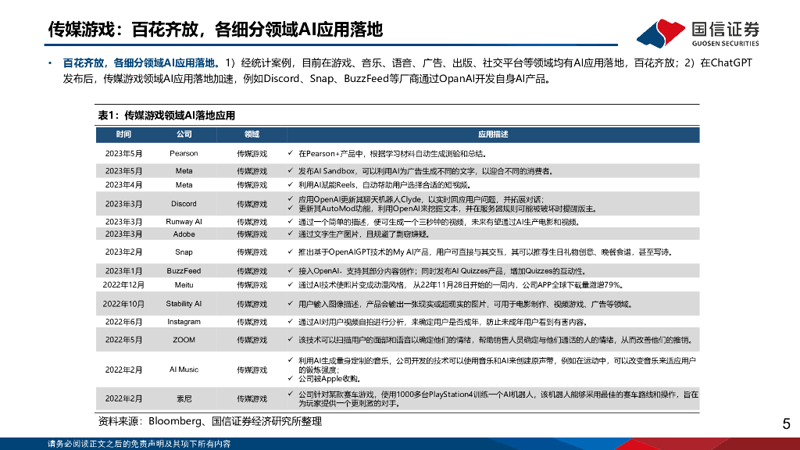Click the 时间 column header
Viewport: 800px width, 450px height.
coord(124,134)
